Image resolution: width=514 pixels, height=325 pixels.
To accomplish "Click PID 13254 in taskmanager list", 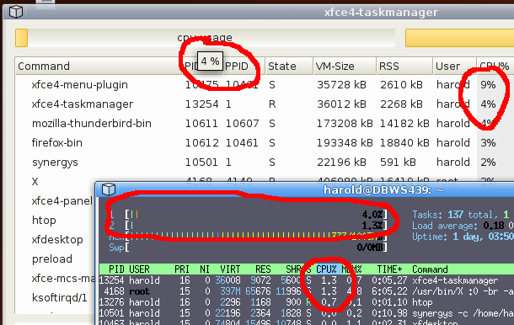I will tap(201, 104).
